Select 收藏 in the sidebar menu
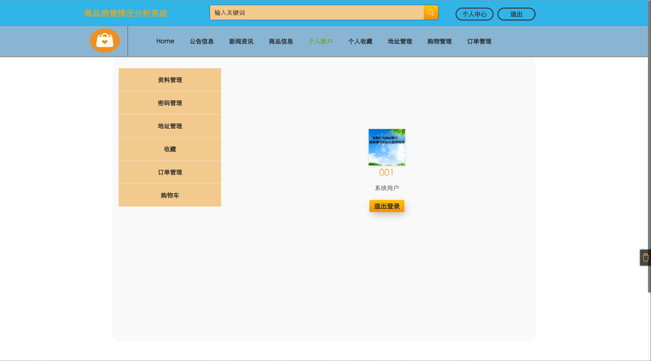 [x=170, y=149]
